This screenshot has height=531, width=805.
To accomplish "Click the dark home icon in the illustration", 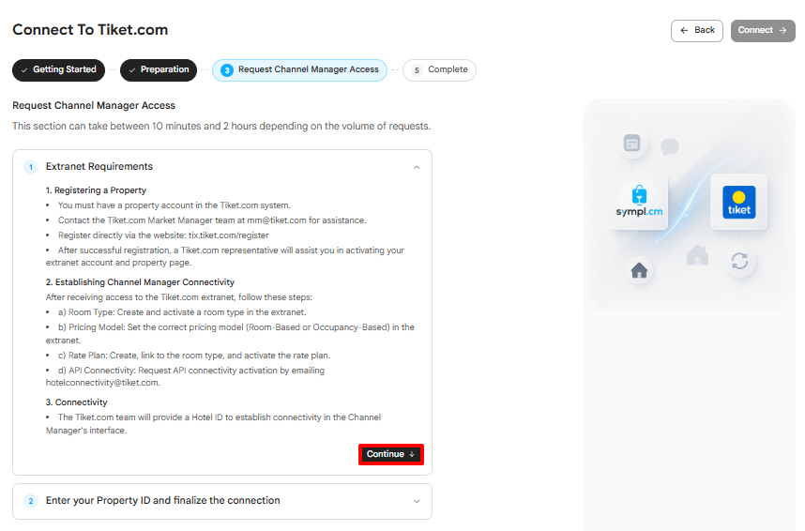I will [x=639, y=270].
